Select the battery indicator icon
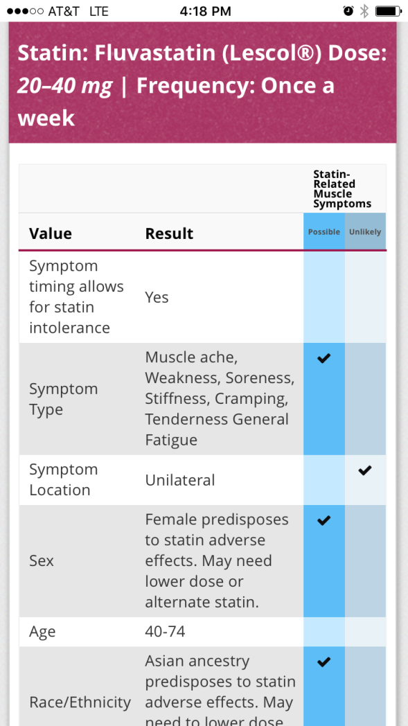This screenshot has height=726, width=408. click(x=386, y=10)
